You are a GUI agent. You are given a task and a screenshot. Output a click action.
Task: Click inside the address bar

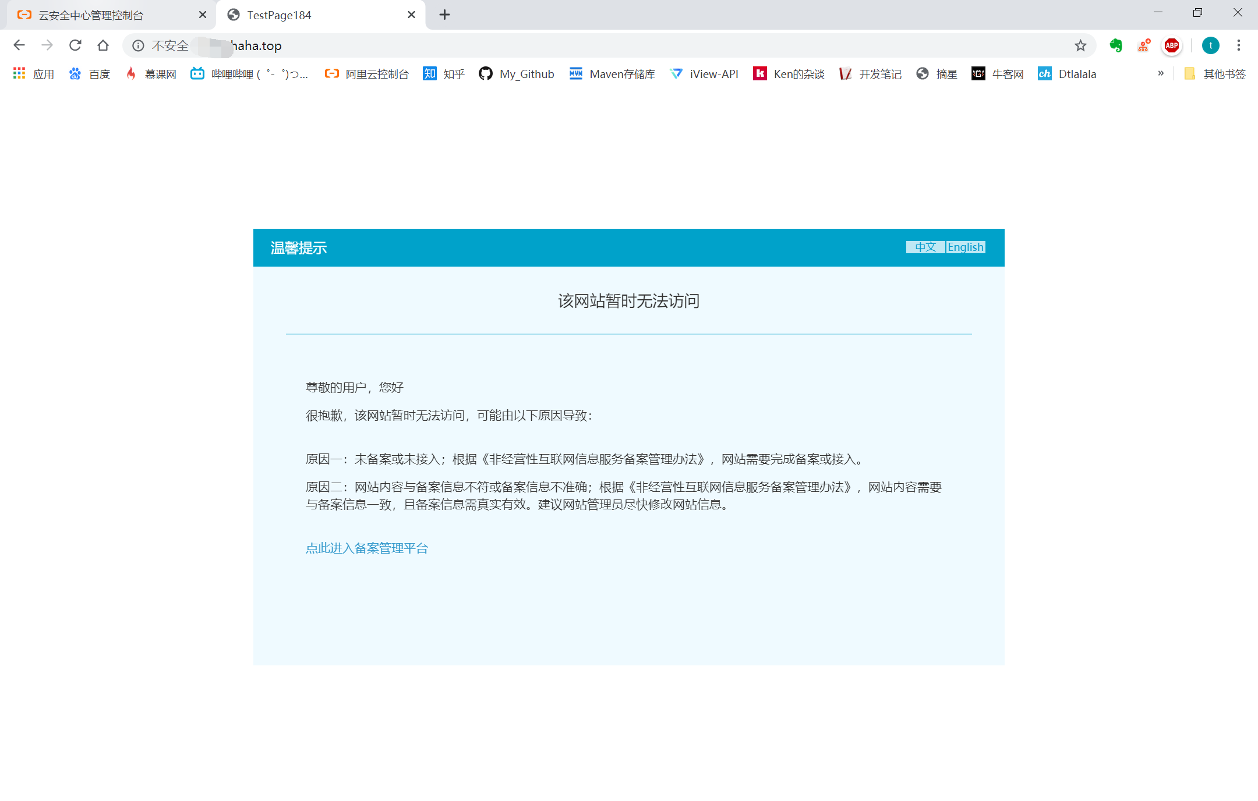(x=408, y=45)
